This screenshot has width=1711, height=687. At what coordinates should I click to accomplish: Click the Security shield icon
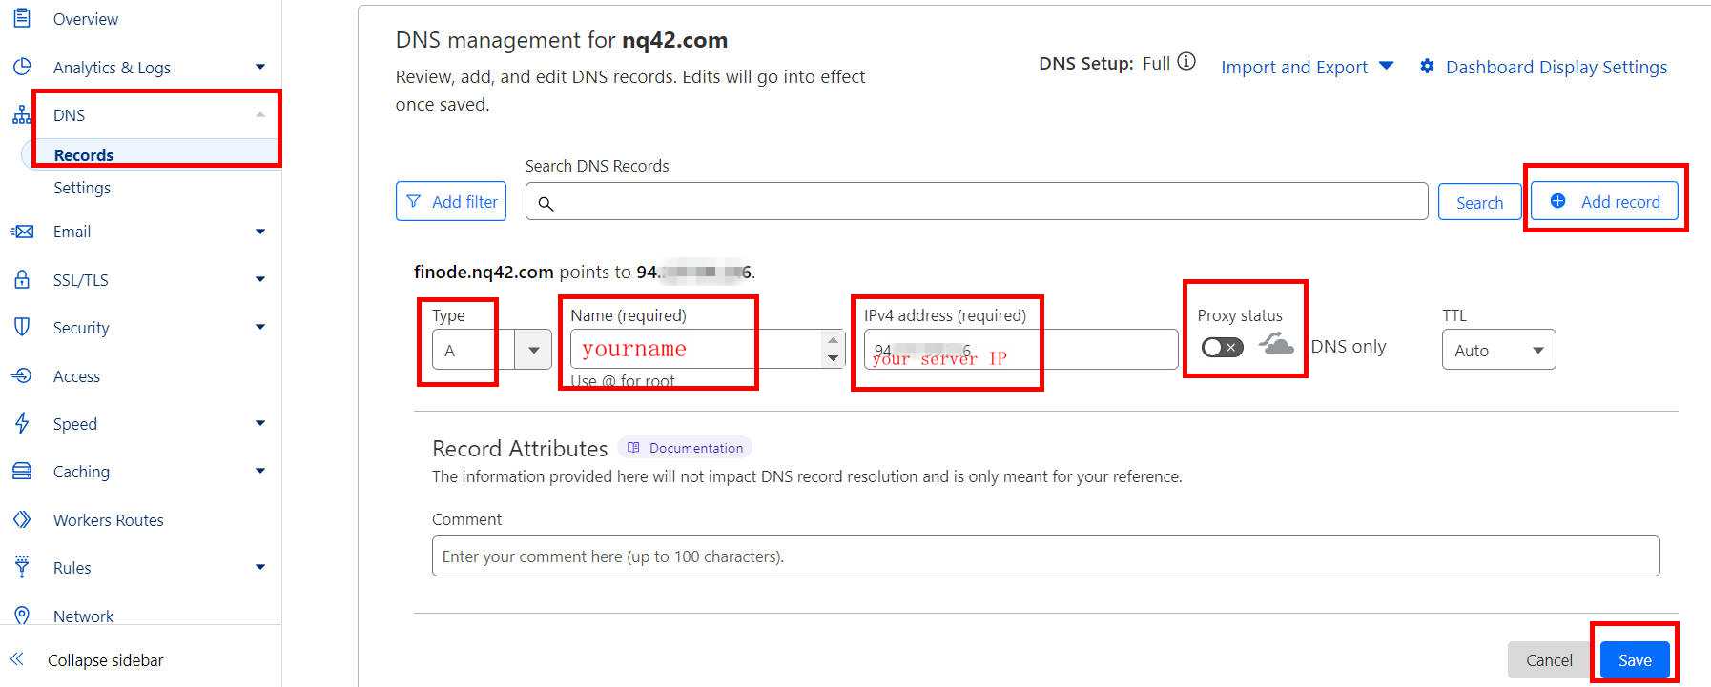tap(22, 327)
